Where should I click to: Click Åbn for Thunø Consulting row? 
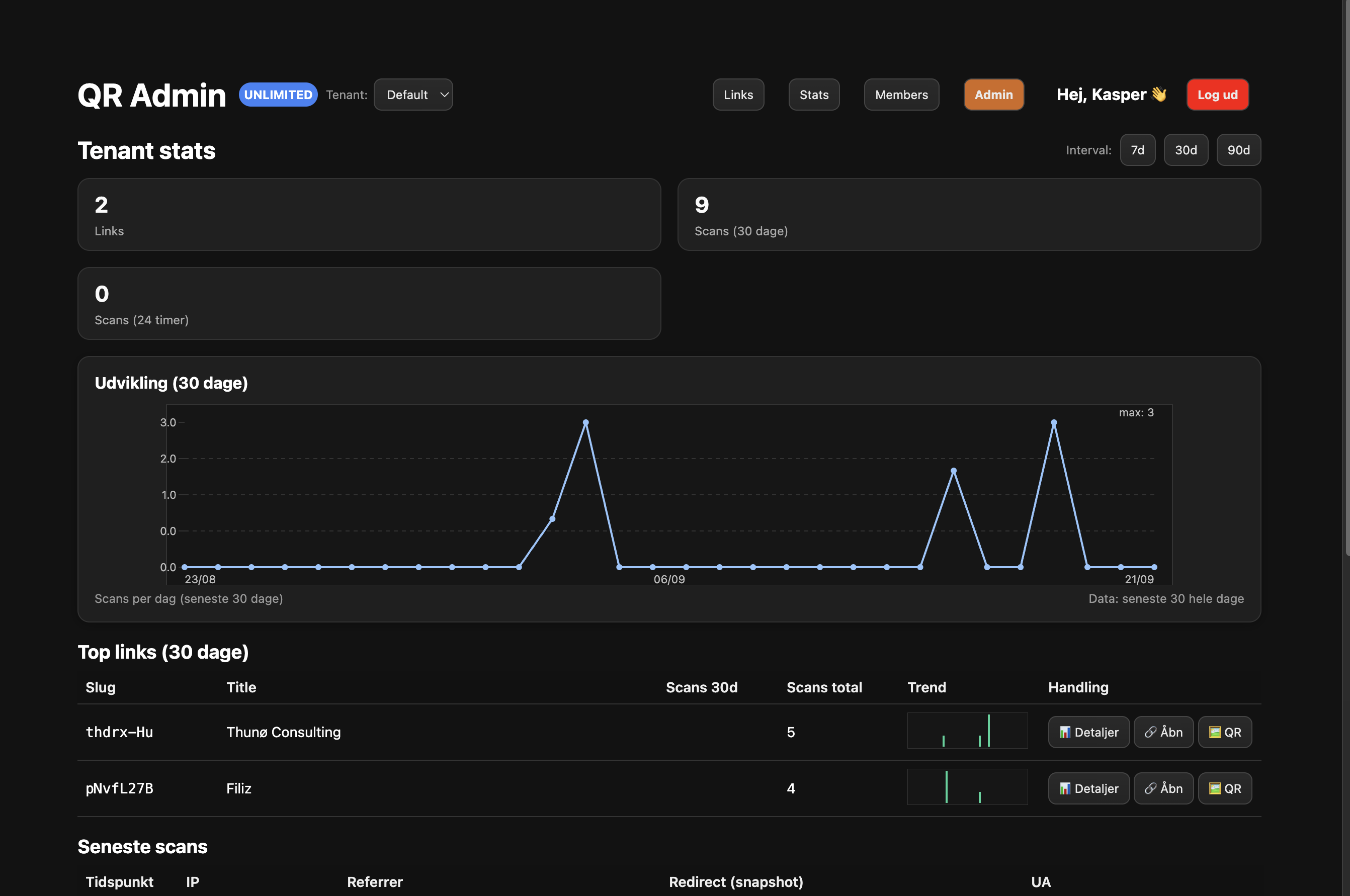click(1163, 732)
